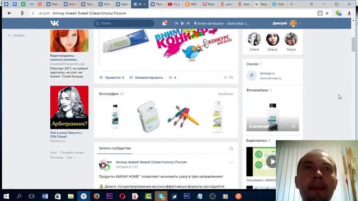Open browser downloads arrow icon
Screen dimensions: 358x201
click(349, 13)
